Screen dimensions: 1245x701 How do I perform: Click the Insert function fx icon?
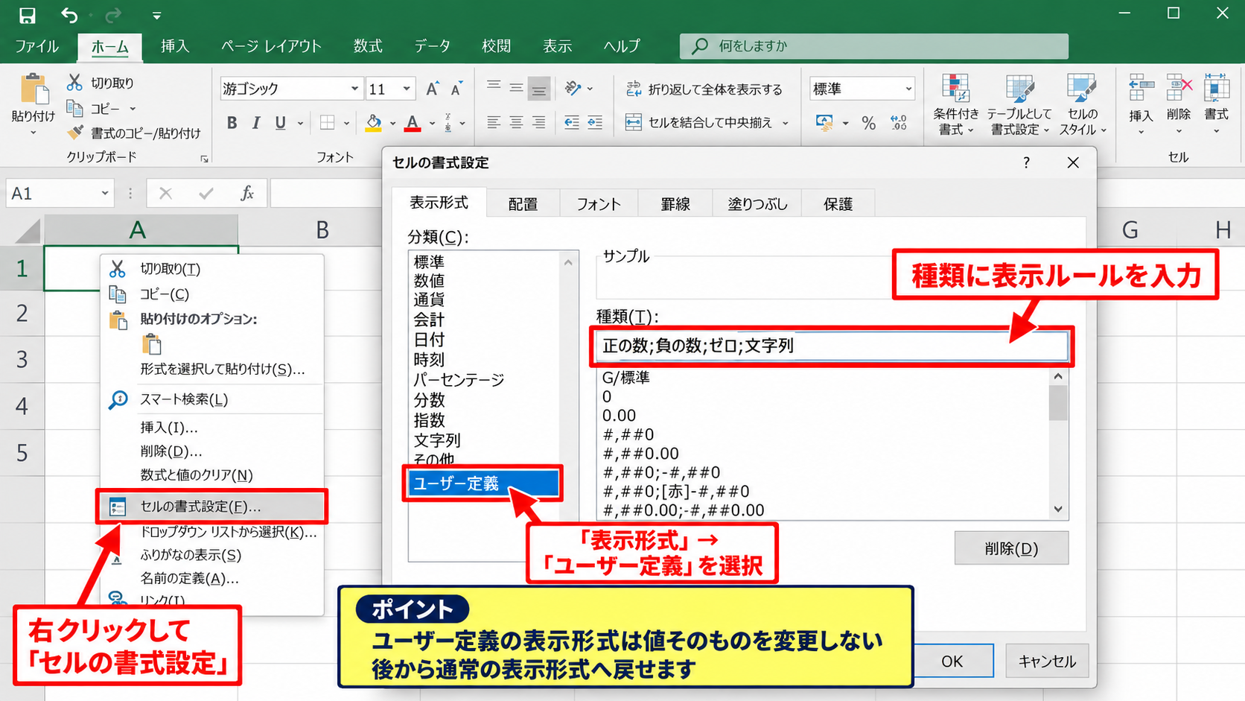click(247, 194)
